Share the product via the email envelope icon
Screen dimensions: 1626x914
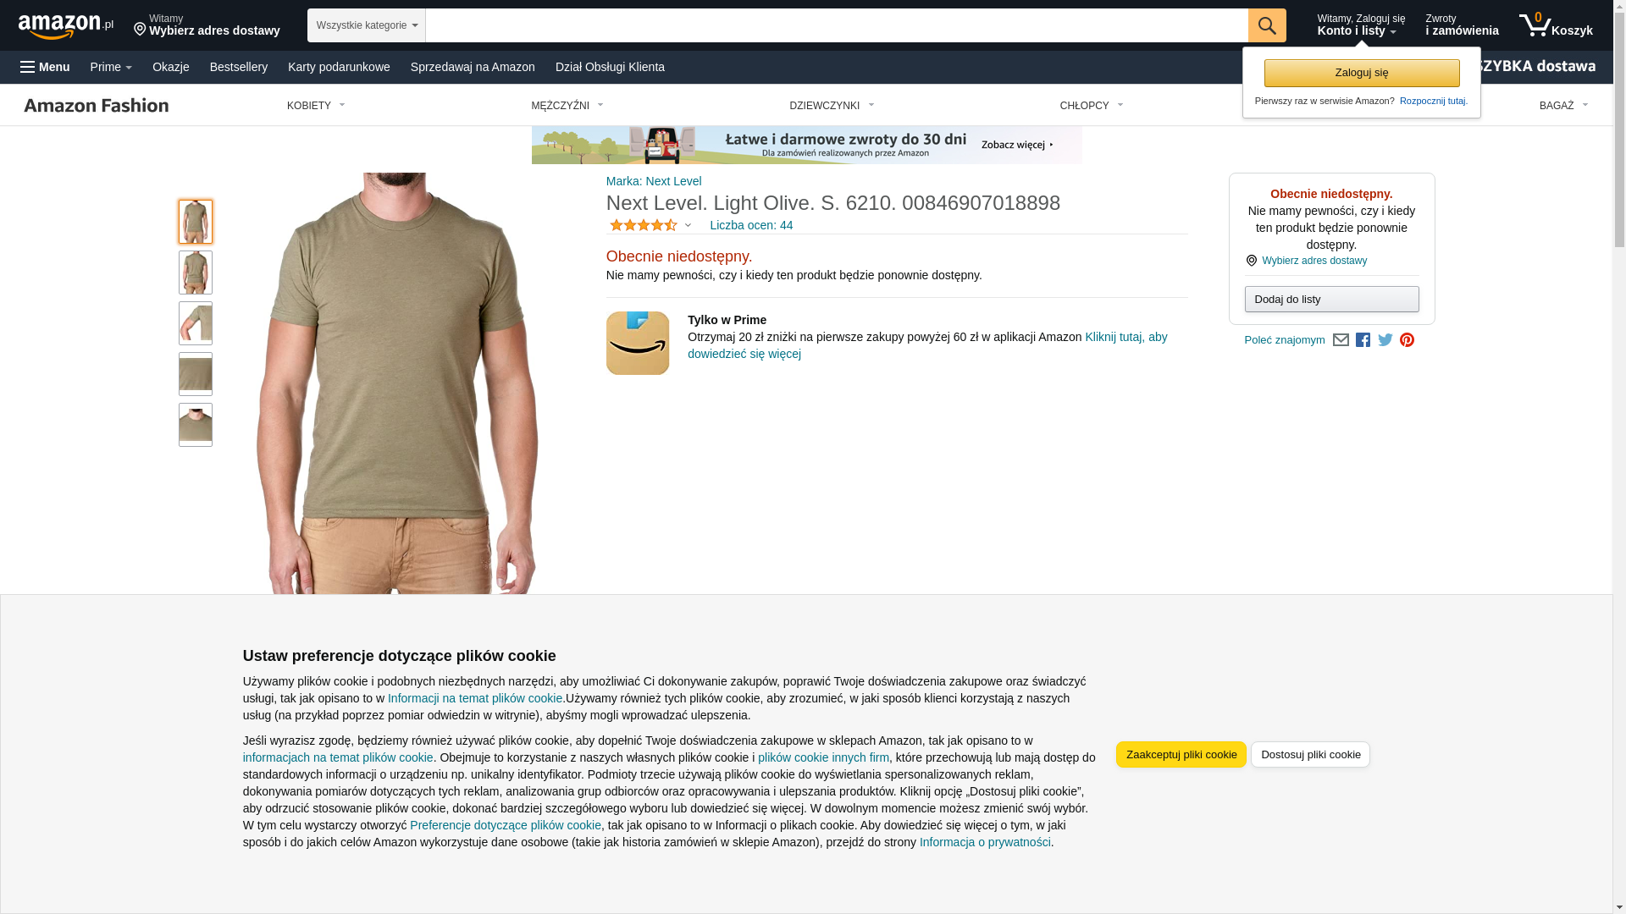point(1341,340)
